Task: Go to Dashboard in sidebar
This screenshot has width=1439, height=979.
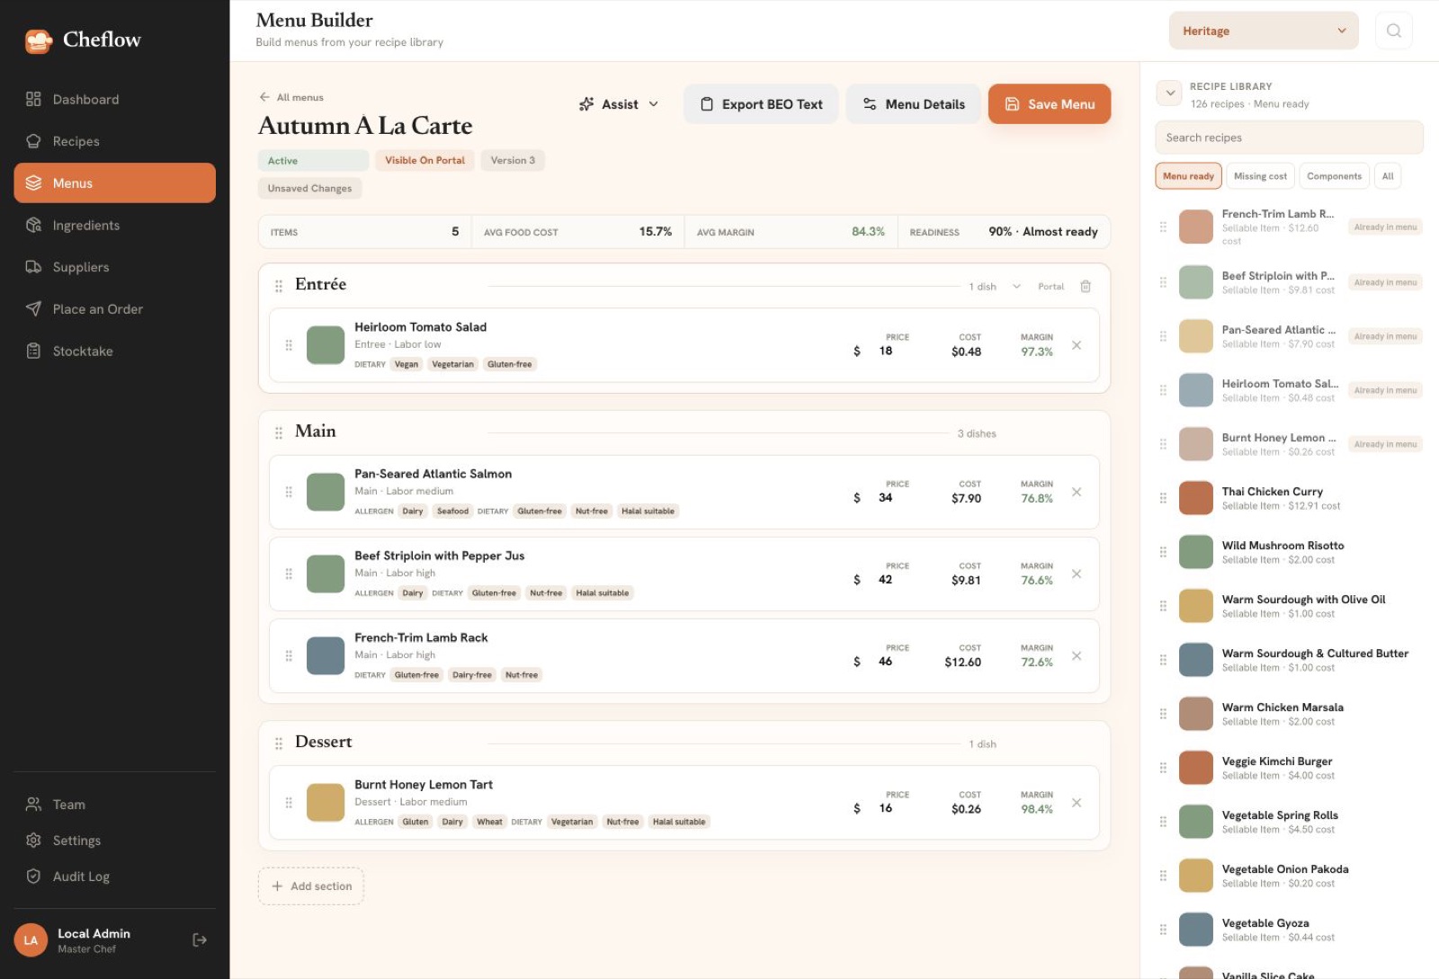Action: pos(115,99)
